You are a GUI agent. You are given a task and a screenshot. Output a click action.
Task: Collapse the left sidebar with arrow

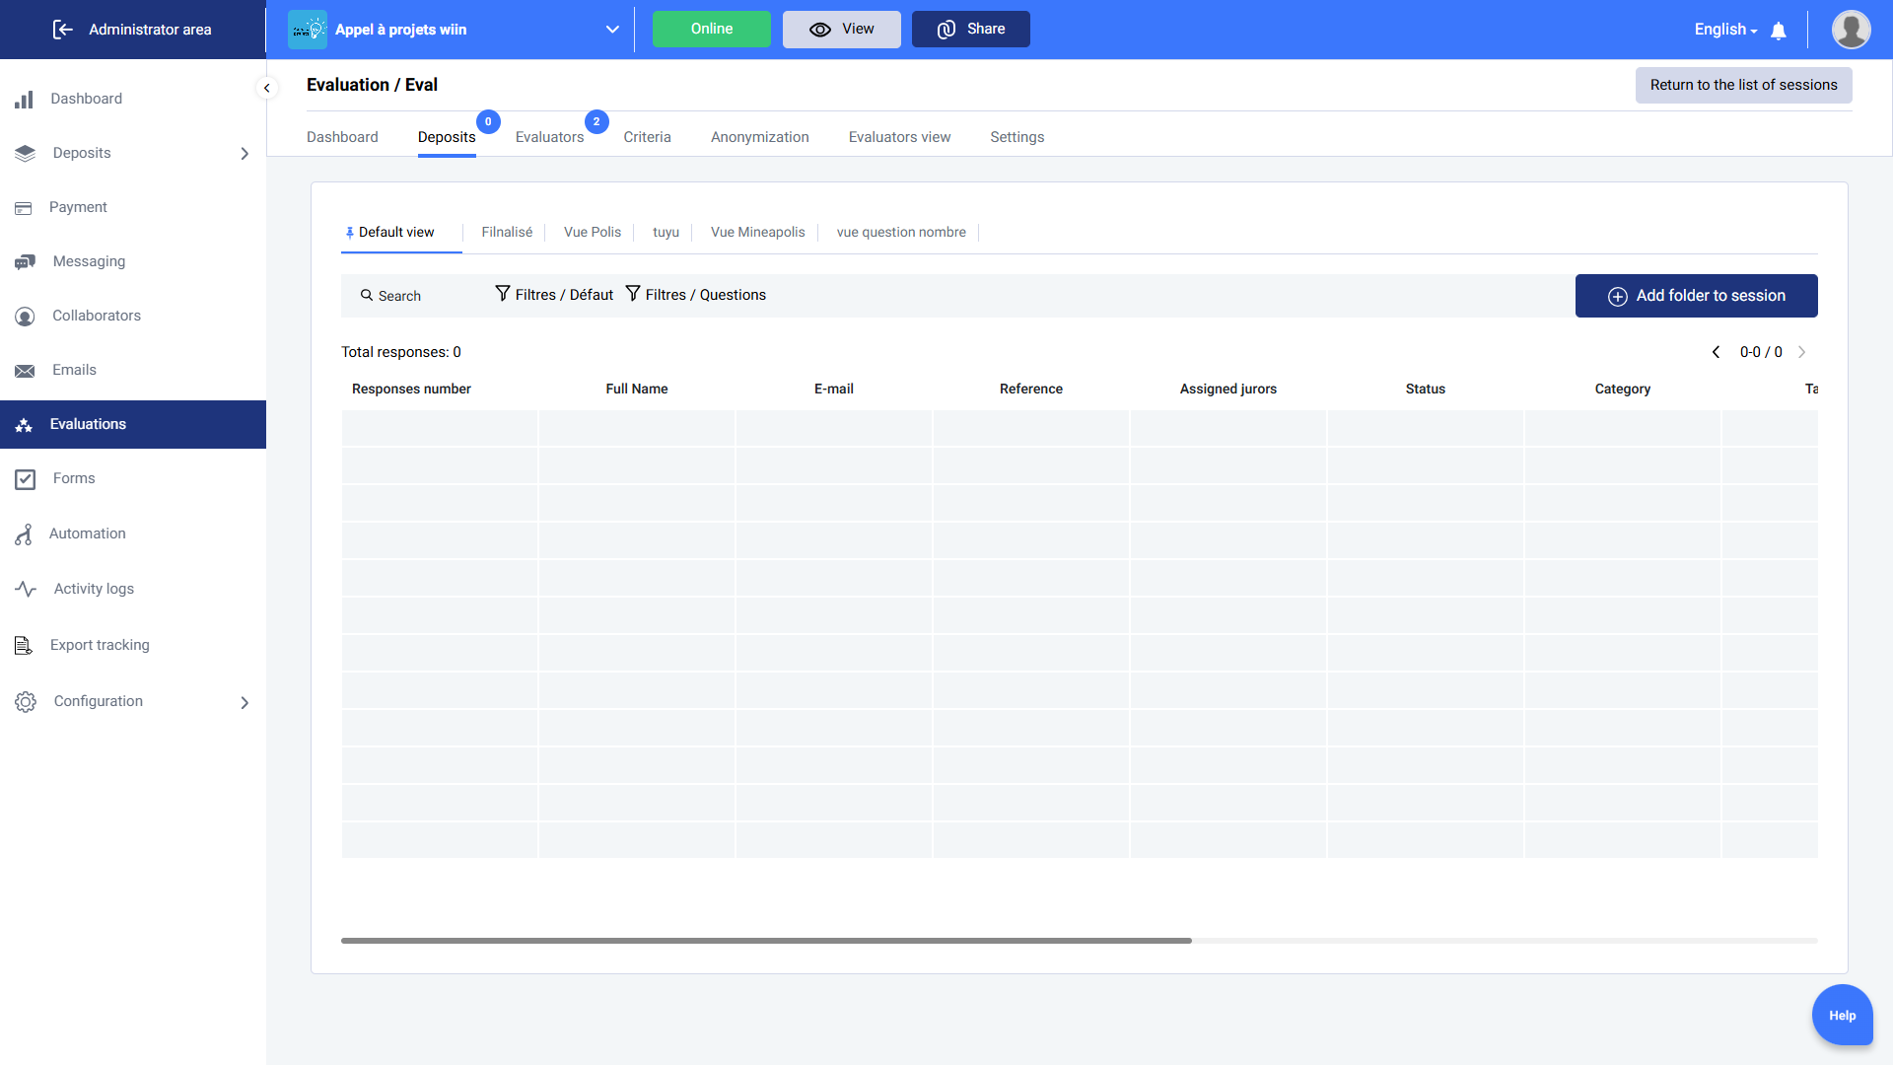point(266,88)
